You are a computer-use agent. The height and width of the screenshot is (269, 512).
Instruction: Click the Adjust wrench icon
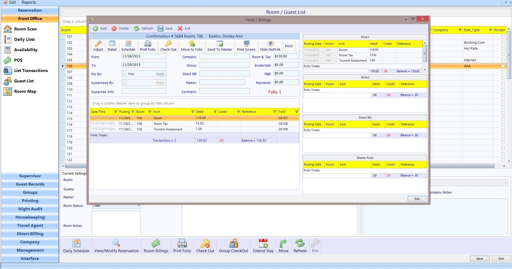pyautogui.click(x=98, y=44)
